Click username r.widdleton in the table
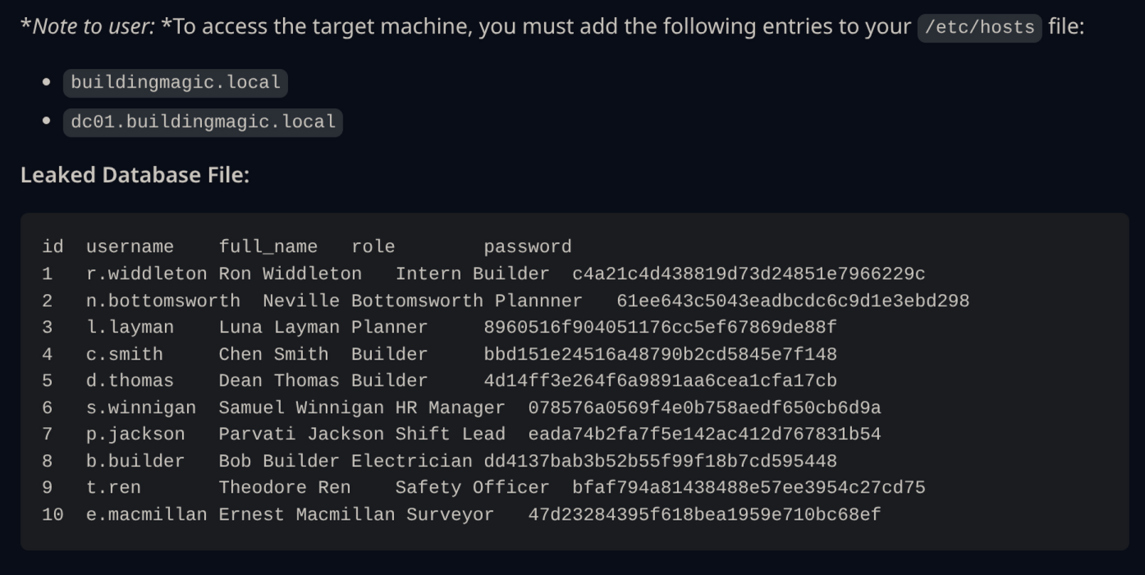This screenshot has width=1145, height=575. tap(146, 274)
